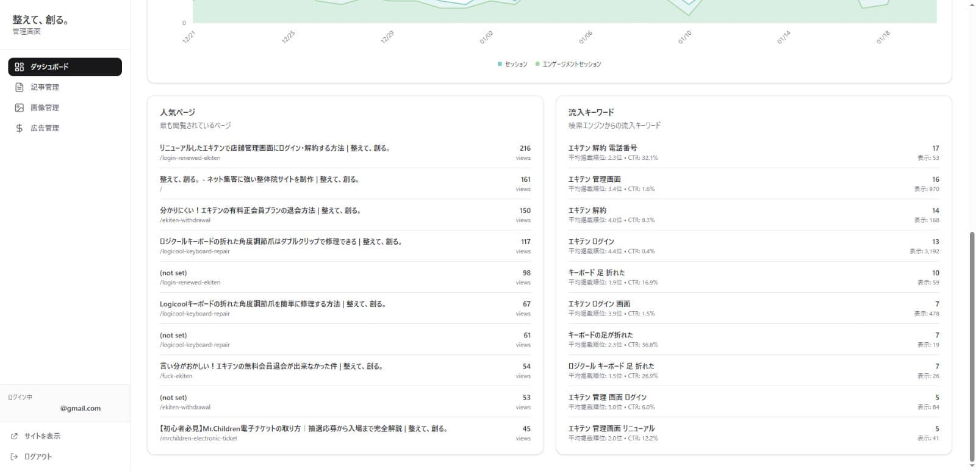Go to the 広告管理 menu item
Screen dimensions: 976x471
(x=45, y=128)
